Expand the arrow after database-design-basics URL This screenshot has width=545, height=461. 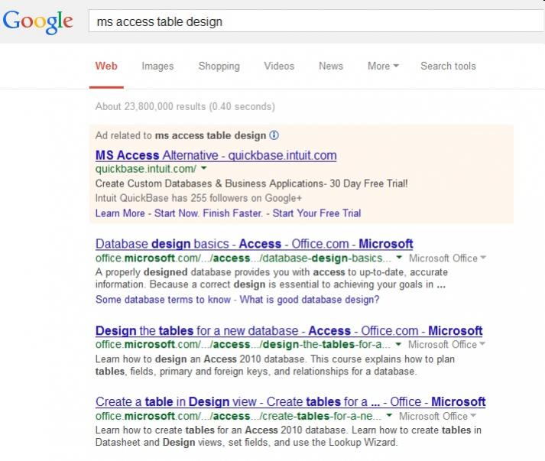(x=399, y=258)
